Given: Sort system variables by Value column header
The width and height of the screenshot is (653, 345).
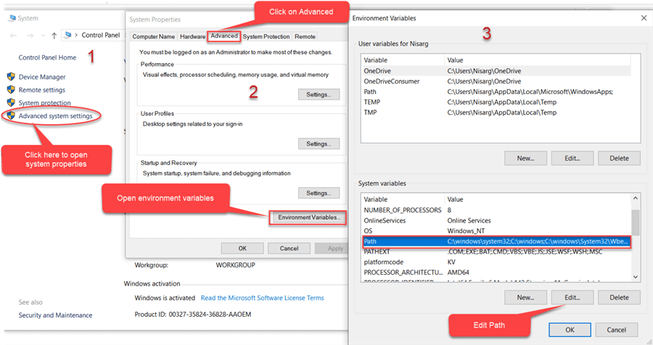Looking at the screenshot, I should tap(538, 199).
